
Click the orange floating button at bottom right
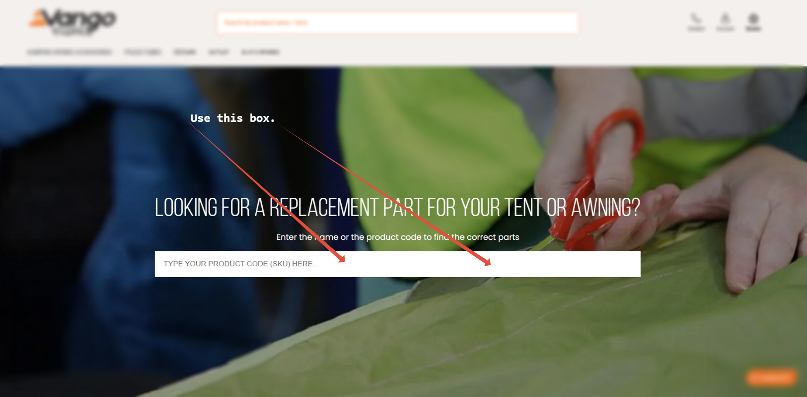tap(771, 378)
